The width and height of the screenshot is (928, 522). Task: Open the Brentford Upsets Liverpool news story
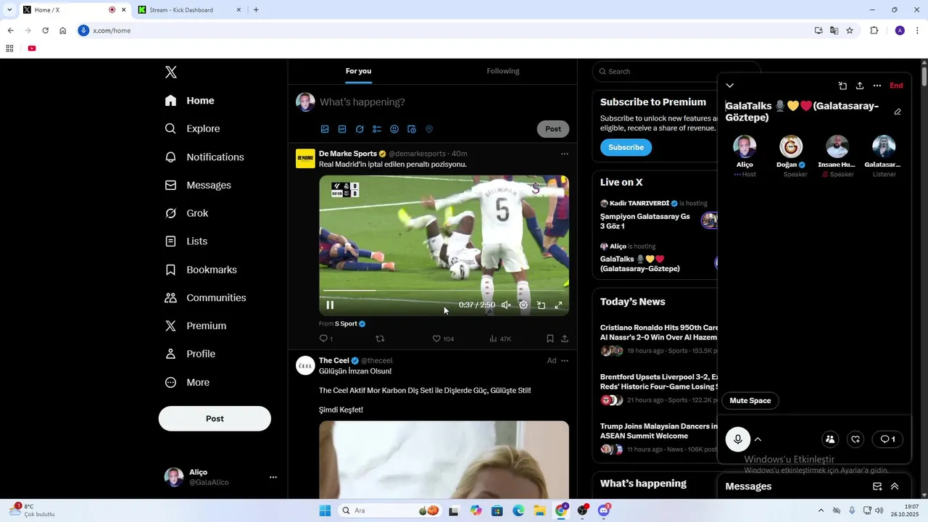point(658,388)
